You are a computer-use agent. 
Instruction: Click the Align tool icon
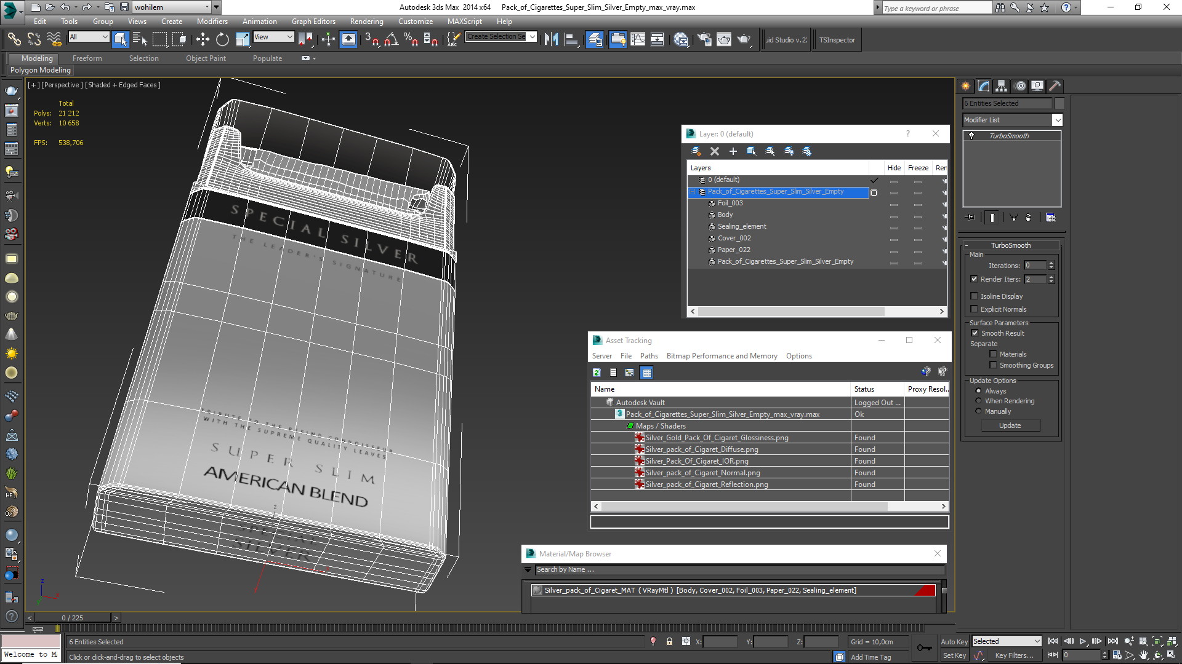pyautogui.click(x=571, y=39)
